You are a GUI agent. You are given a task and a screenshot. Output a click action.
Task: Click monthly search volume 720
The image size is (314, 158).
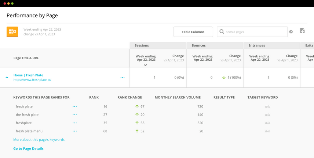[x=200, y=106]
